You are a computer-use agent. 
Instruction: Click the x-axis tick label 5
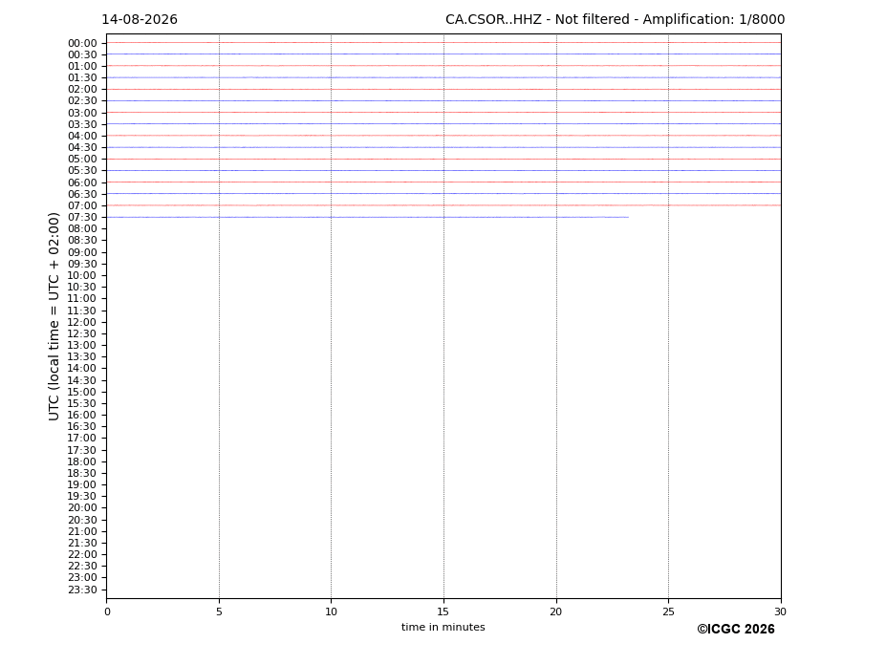219,611
